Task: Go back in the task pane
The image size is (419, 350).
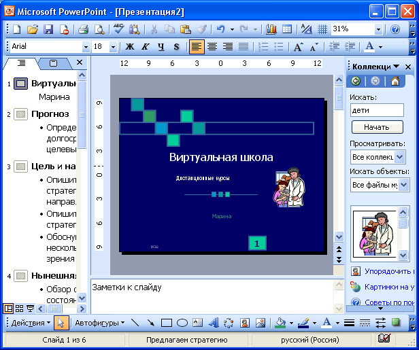Action: (356, 81)
